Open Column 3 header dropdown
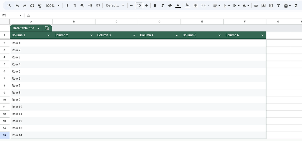 click(134, 35)
